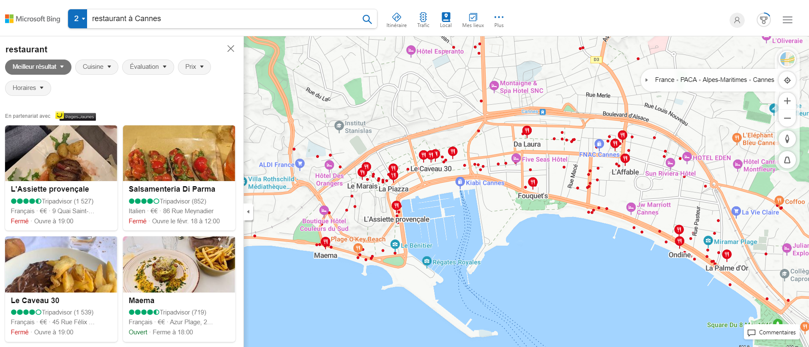The height and width of the screenshot is (347, 809).
Task: Click the Da Laura restaurant pin
Action: coord(527,131)
